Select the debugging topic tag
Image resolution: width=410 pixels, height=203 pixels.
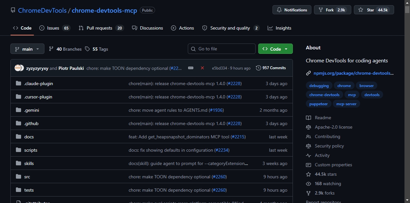click(x=319, y=86)
